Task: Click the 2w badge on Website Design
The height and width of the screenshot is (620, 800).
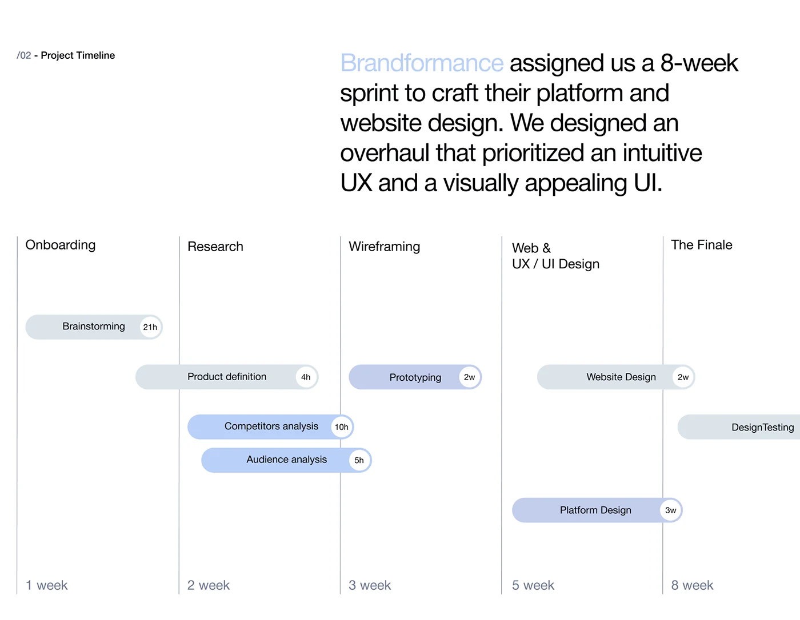Action: tap(683, 377)
